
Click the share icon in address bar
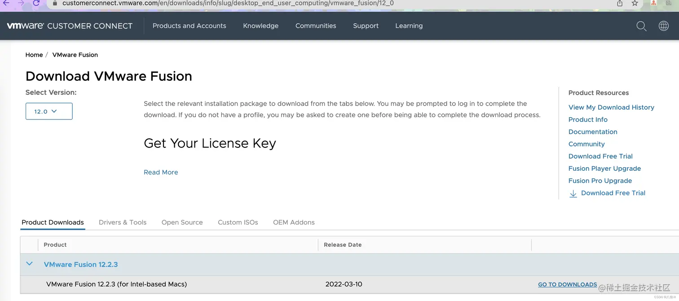pos(620,3)
